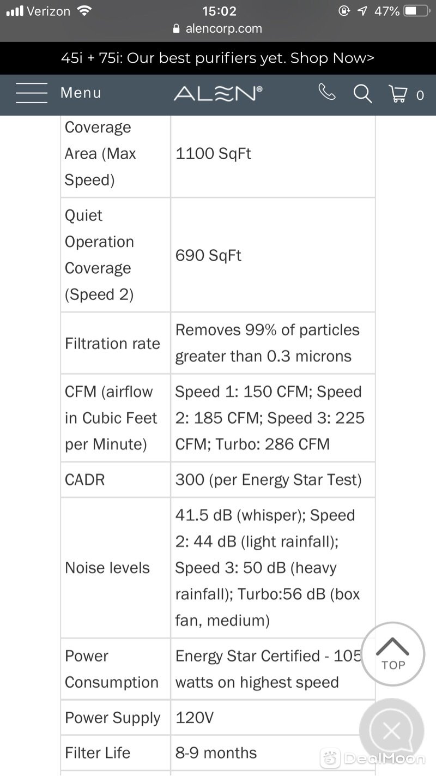Open the Shop Now promo banner
Screen dimensions: 436x776
[218, 58]
